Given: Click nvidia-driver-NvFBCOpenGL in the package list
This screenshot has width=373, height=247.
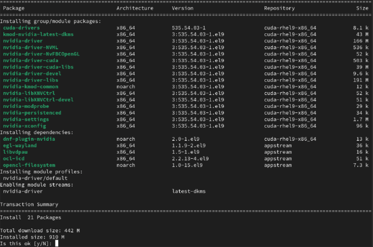Looking at the screenshot, I should [x=41, y=54].
